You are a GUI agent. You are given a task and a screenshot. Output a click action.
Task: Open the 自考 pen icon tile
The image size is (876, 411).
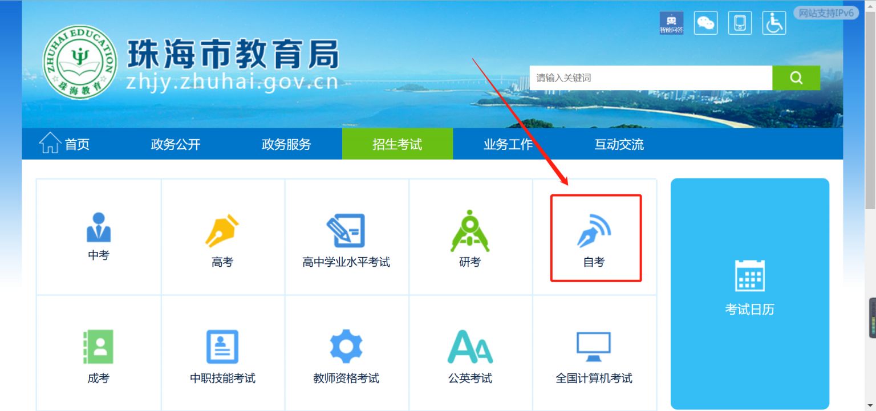pos(594,232)
